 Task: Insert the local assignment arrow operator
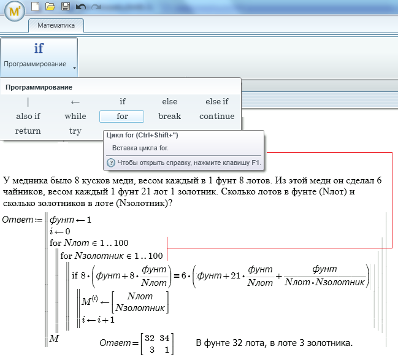[x=75, y=102]
